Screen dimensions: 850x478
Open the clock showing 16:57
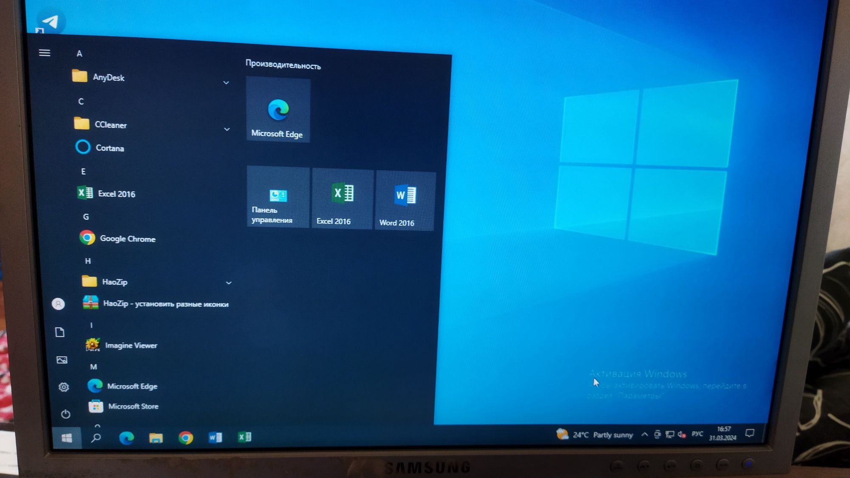(x=722, y=433)
